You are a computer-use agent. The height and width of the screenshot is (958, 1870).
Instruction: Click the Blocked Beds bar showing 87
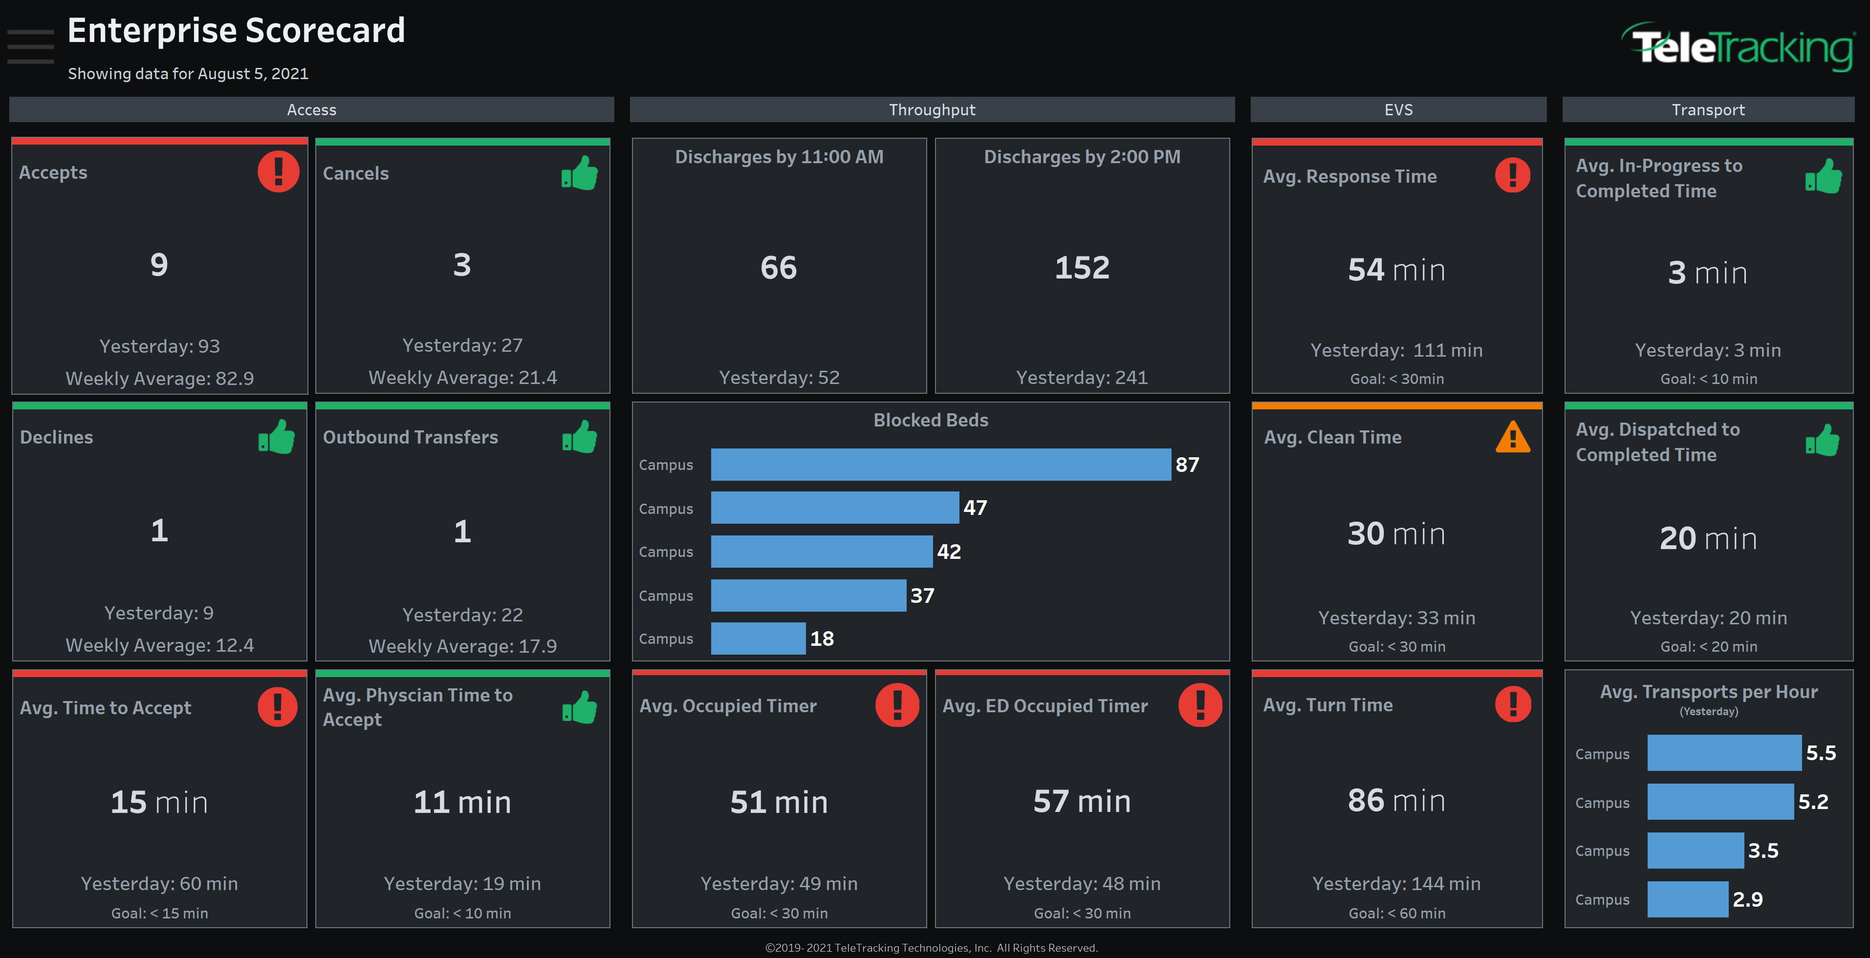941,465
